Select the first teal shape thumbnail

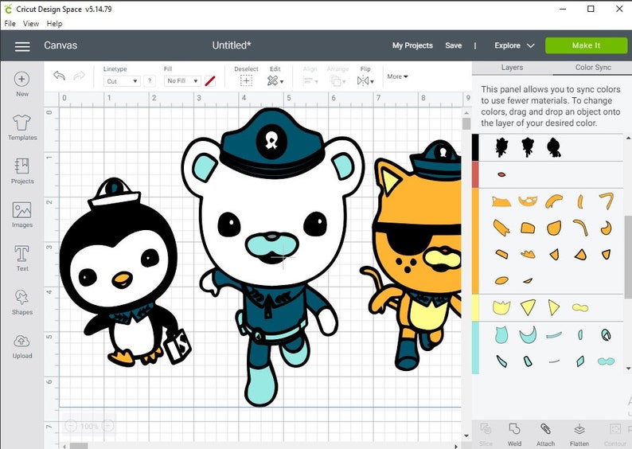[x=501, y=335]
